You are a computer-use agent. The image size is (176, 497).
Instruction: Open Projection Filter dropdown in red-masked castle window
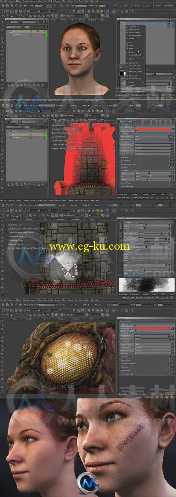(154, 145)
